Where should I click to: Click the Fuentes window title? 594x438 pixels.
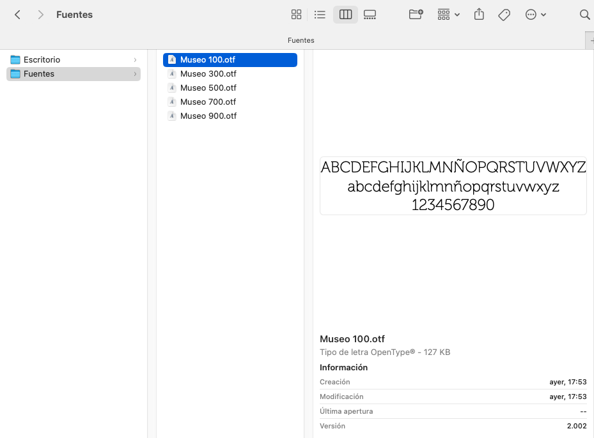(x=74, y=15)
